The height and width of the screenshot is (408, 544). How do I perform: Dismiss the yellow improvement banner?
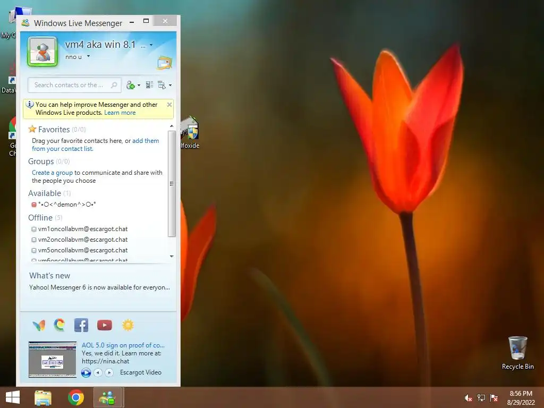(x=169, y=105)
